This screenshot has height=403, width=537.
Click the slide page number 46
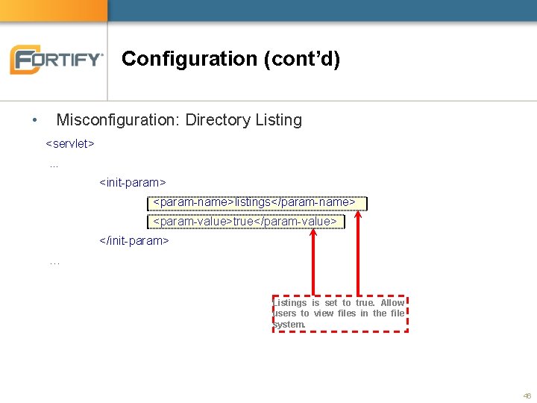click(527, 396)
